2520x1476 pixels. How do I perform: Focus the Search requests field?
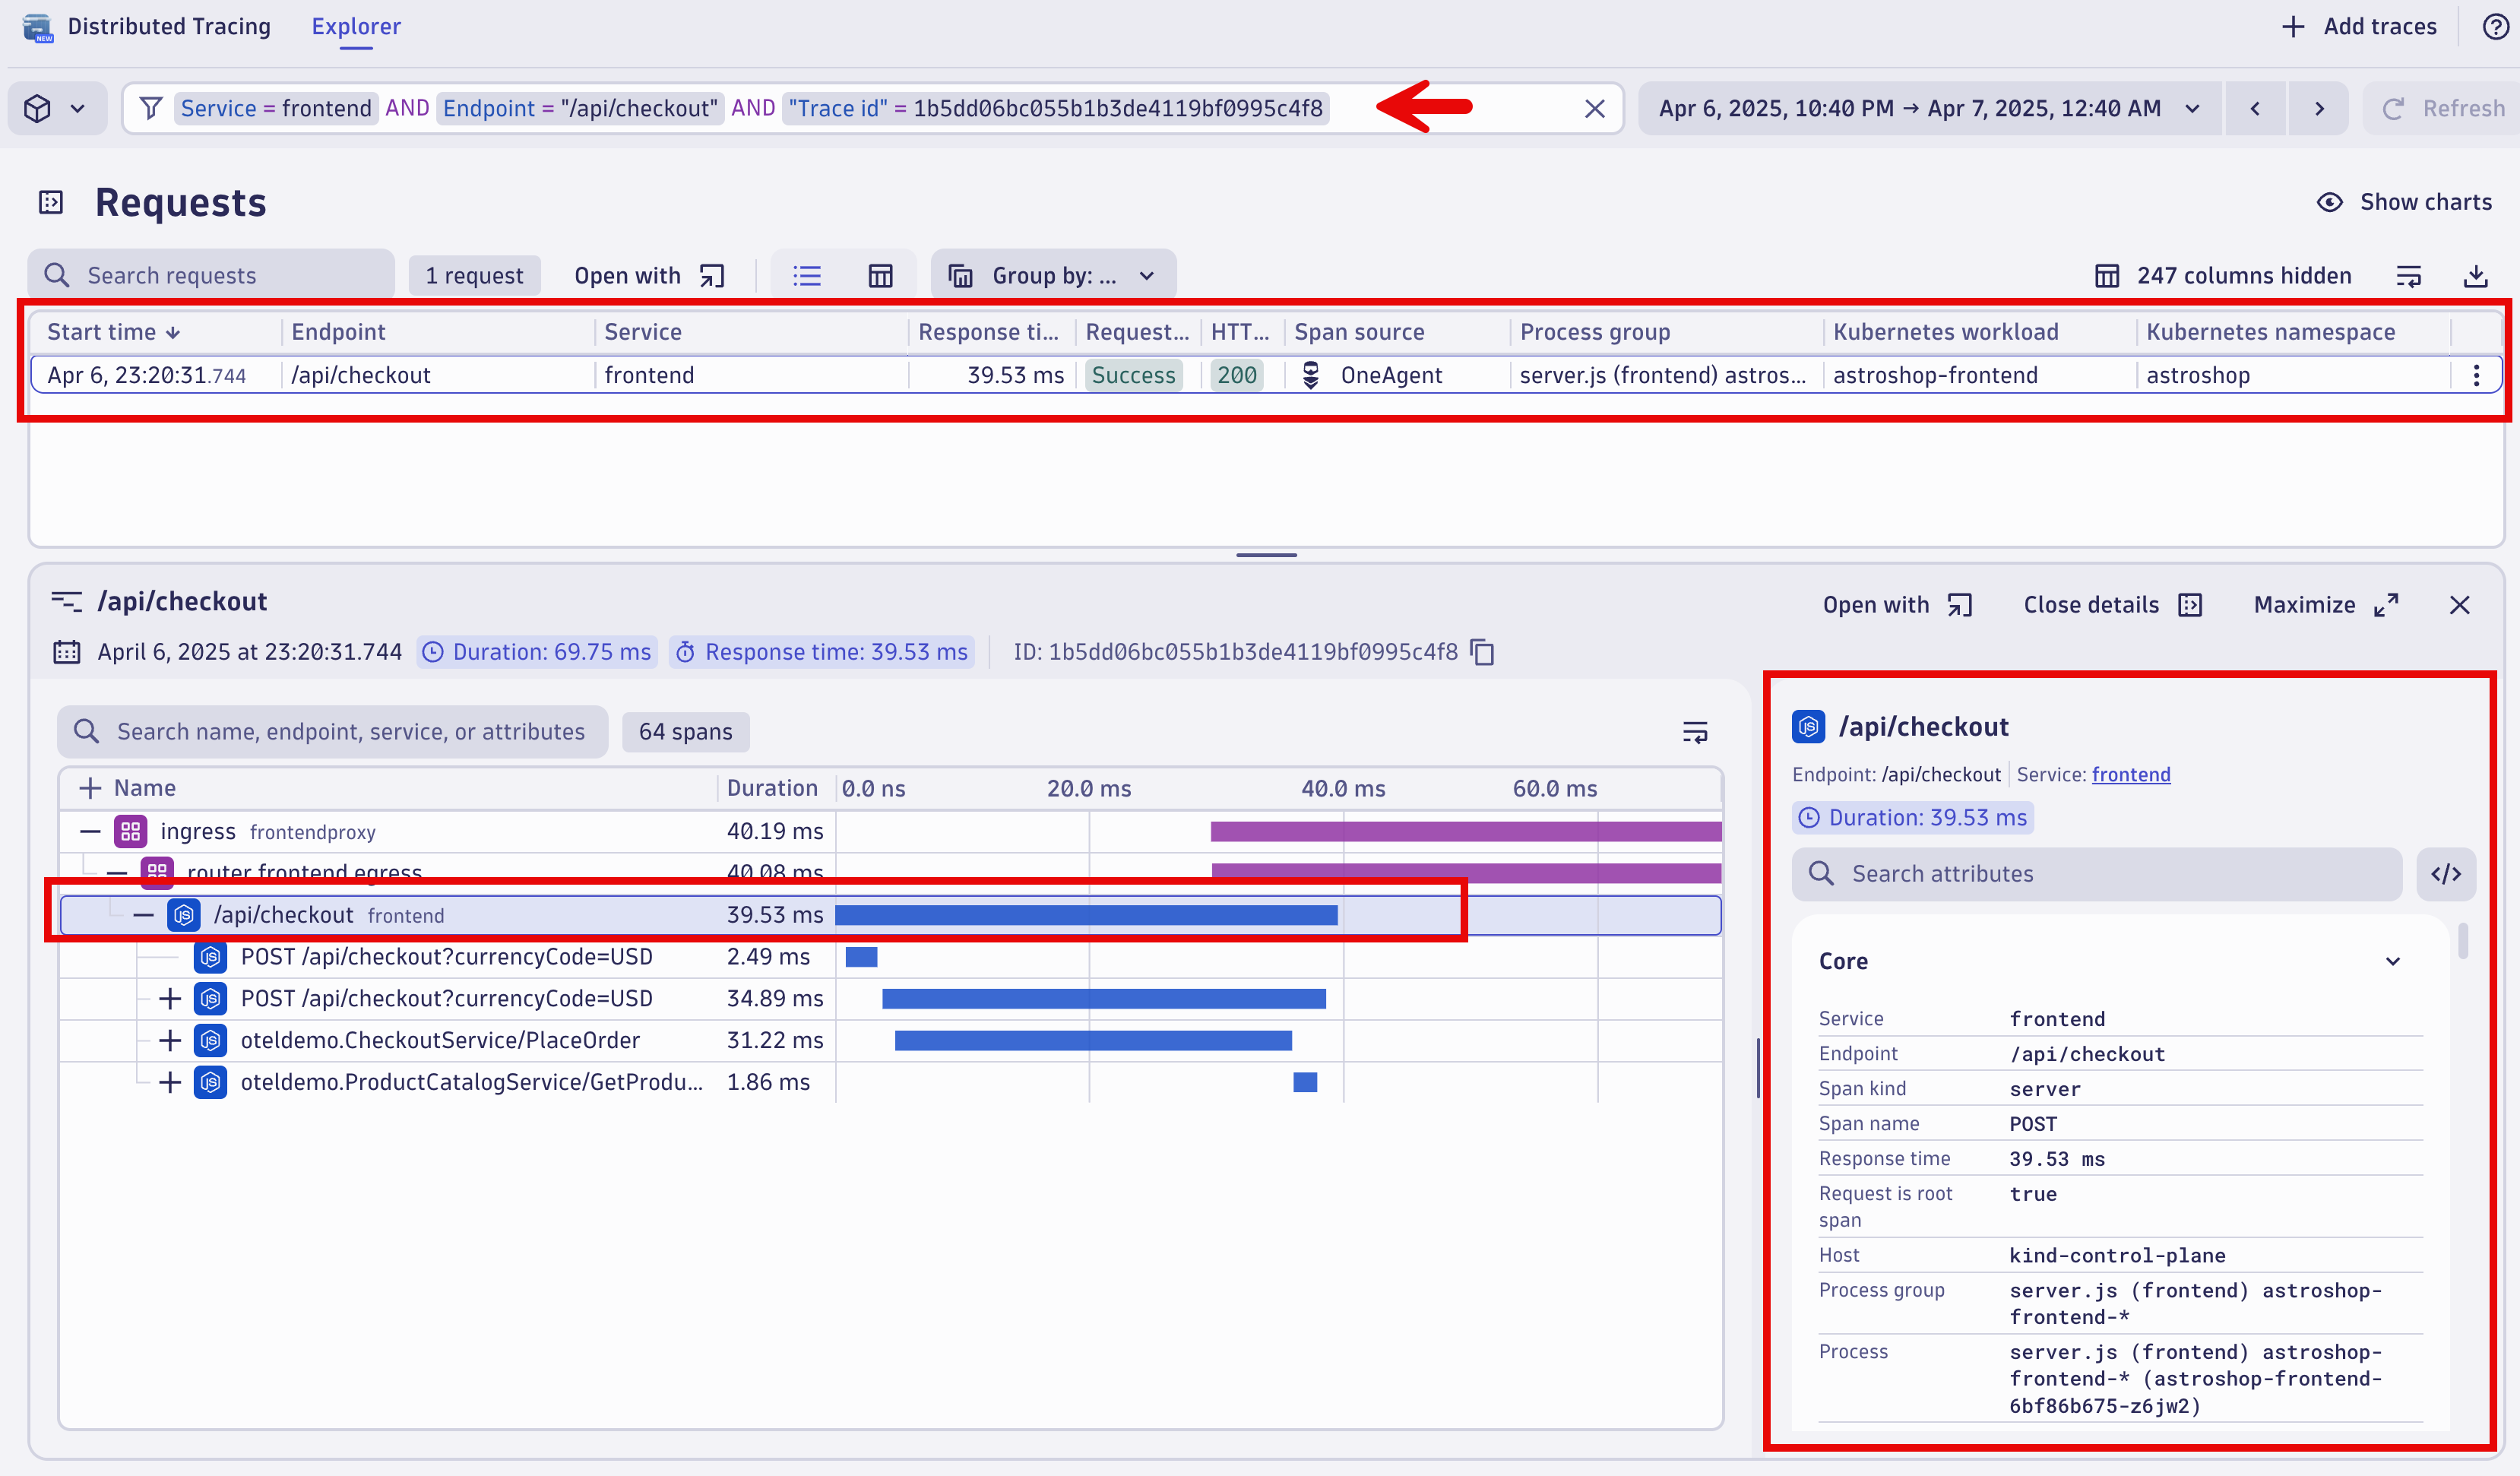(x=211, y=275)
